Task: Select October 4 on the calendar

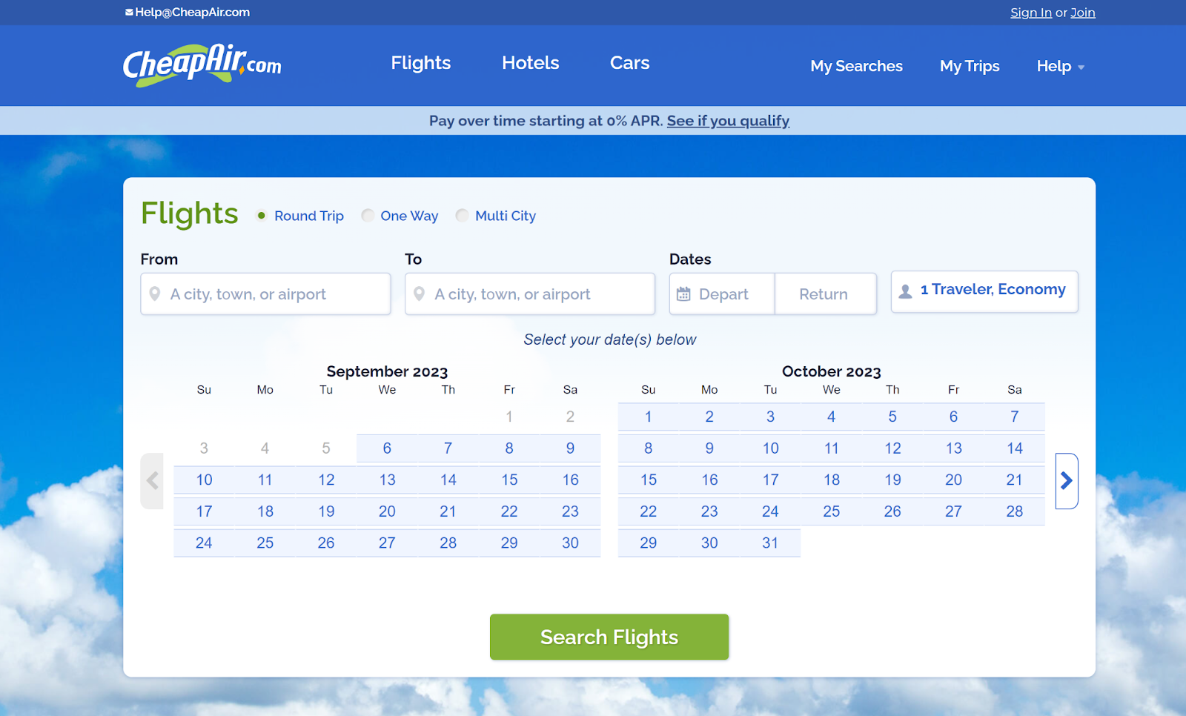Action: (x=832, y=417)
